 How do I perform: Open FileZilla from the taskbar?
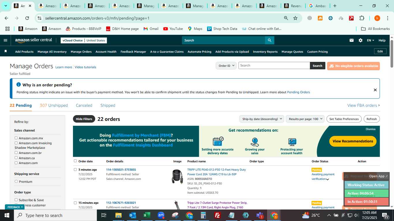217,215
